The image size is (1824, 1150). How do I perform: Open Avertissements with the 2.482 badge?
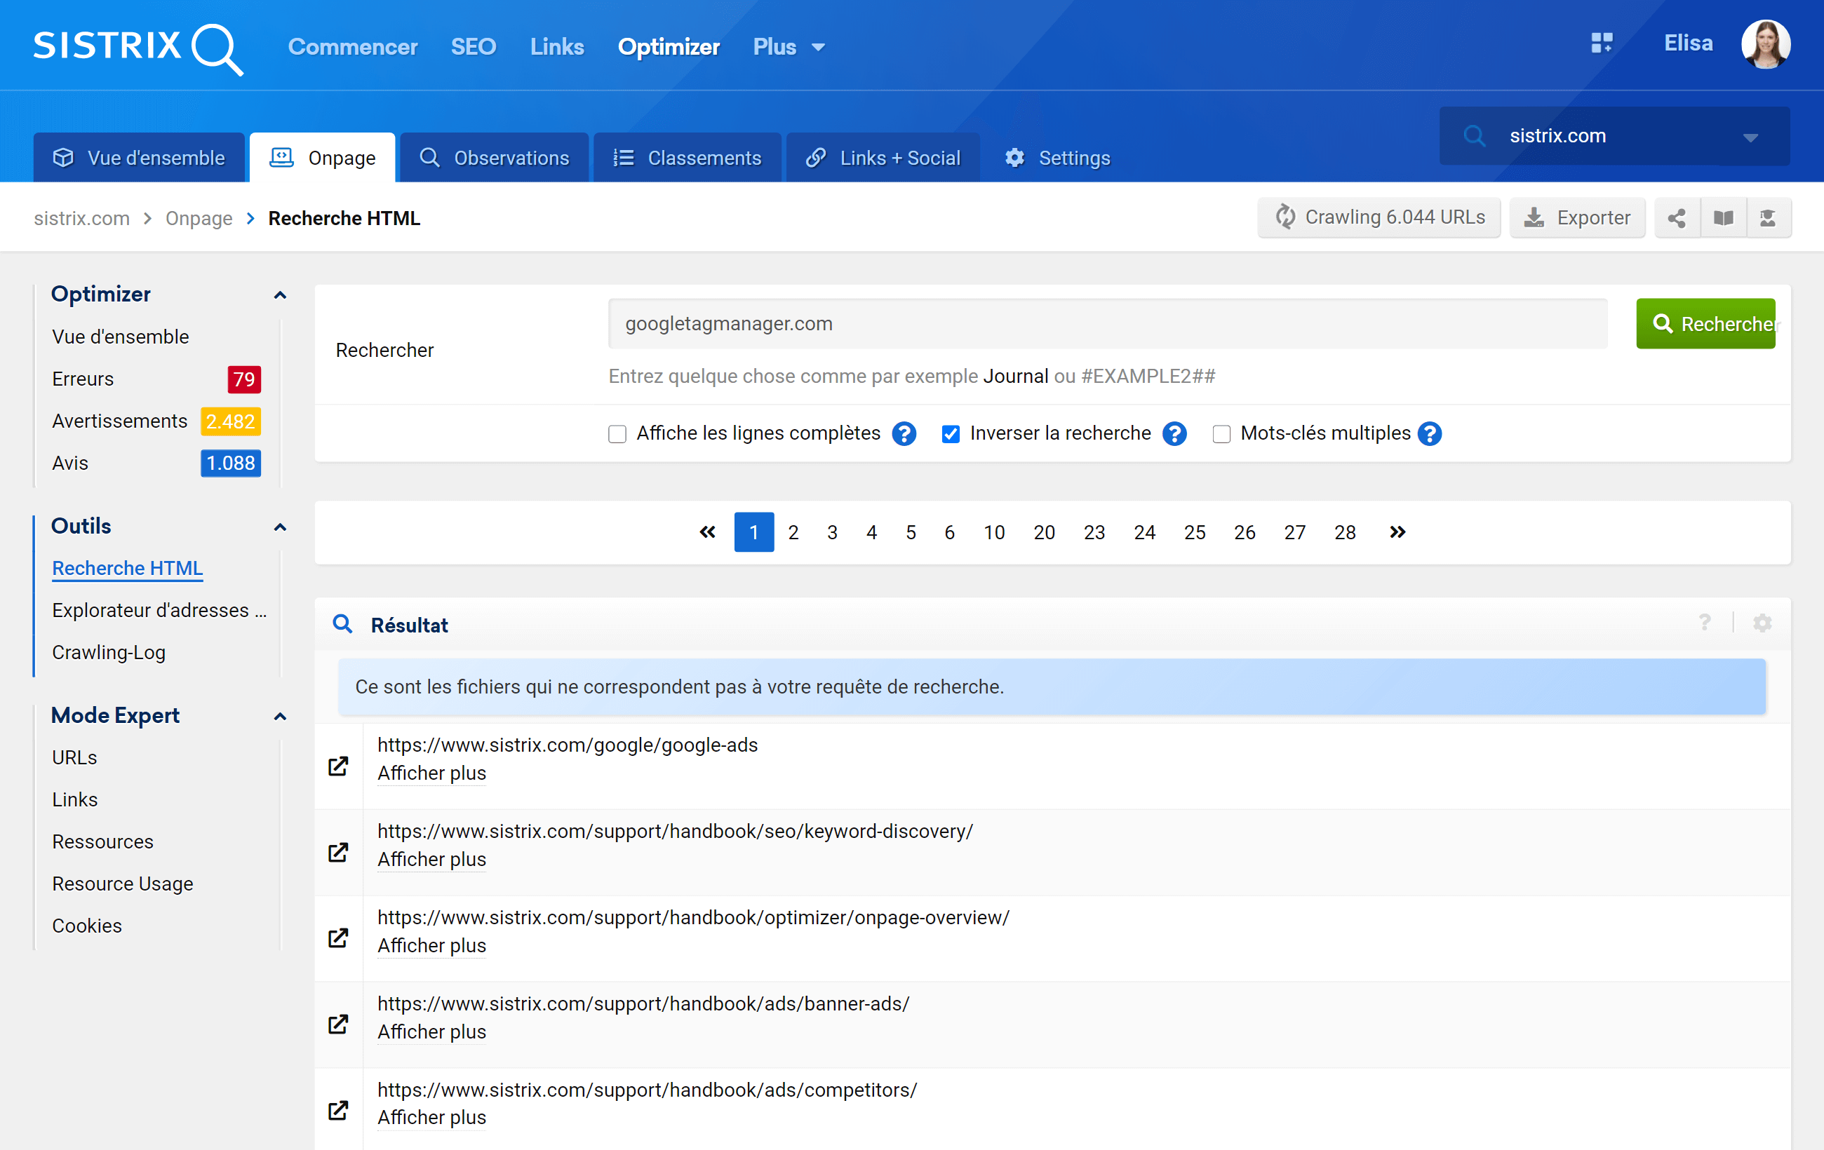click(156, 421)
